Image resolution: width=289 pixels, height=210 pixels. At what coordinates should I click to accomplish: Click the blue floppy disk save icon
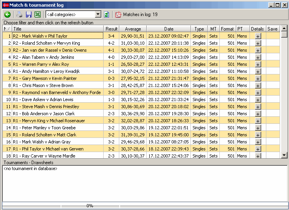(x=29, y=14)
